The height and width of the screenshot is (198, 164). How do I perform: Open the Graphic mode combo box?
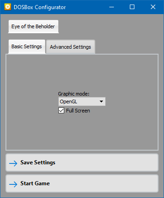pyautogui.click(x=82, y=102)
